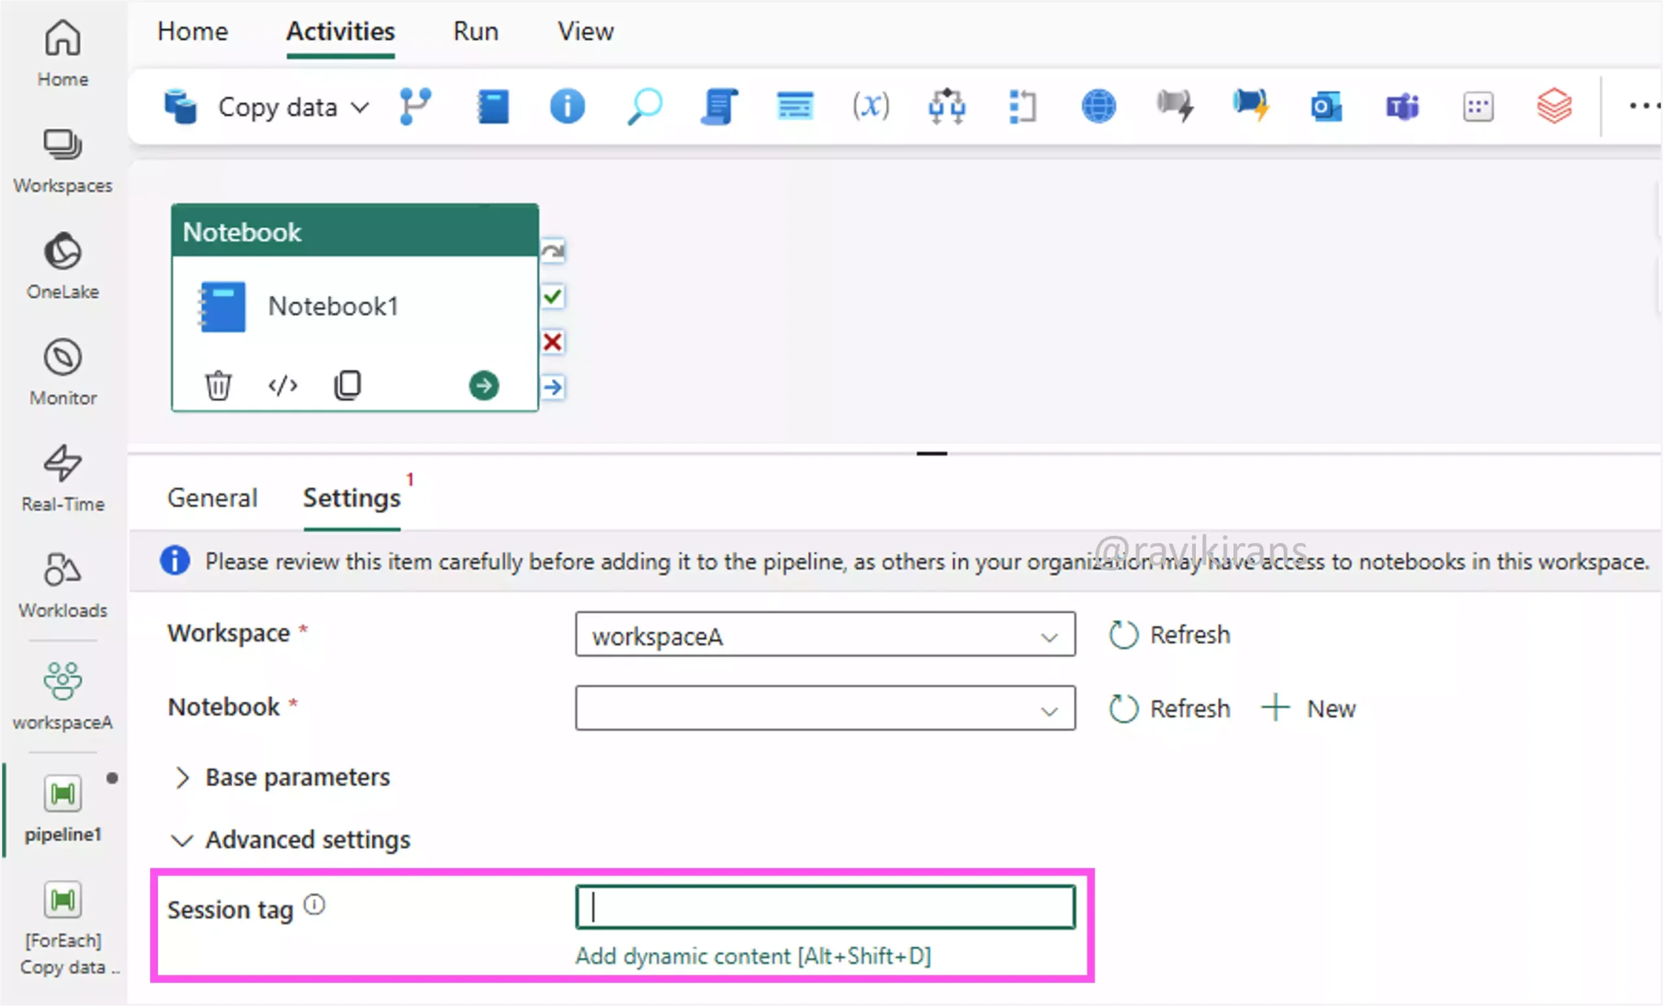Show the Session tag info tooltip icon

(x=314, y=905)
